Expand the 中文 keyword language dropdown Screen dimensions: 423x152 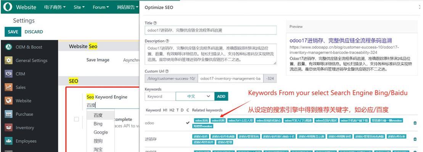click(x=195, y=97)
